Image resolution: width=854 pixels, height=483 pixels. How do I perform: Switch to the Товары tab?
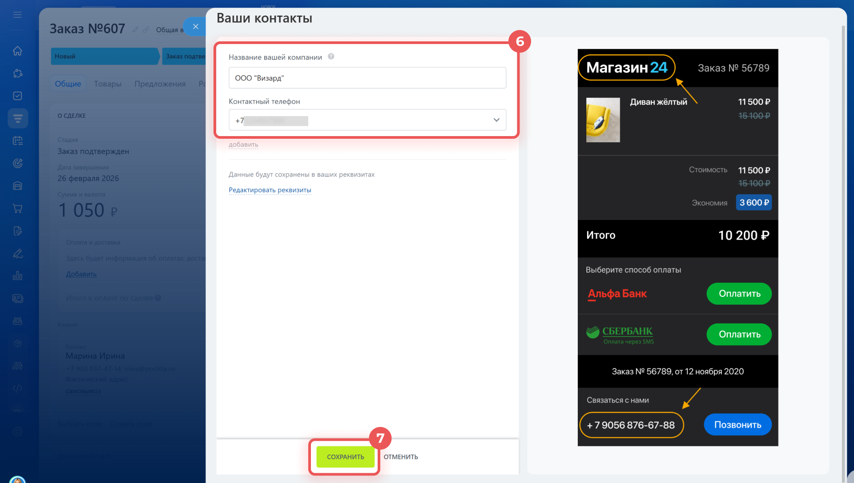point(108,84)
